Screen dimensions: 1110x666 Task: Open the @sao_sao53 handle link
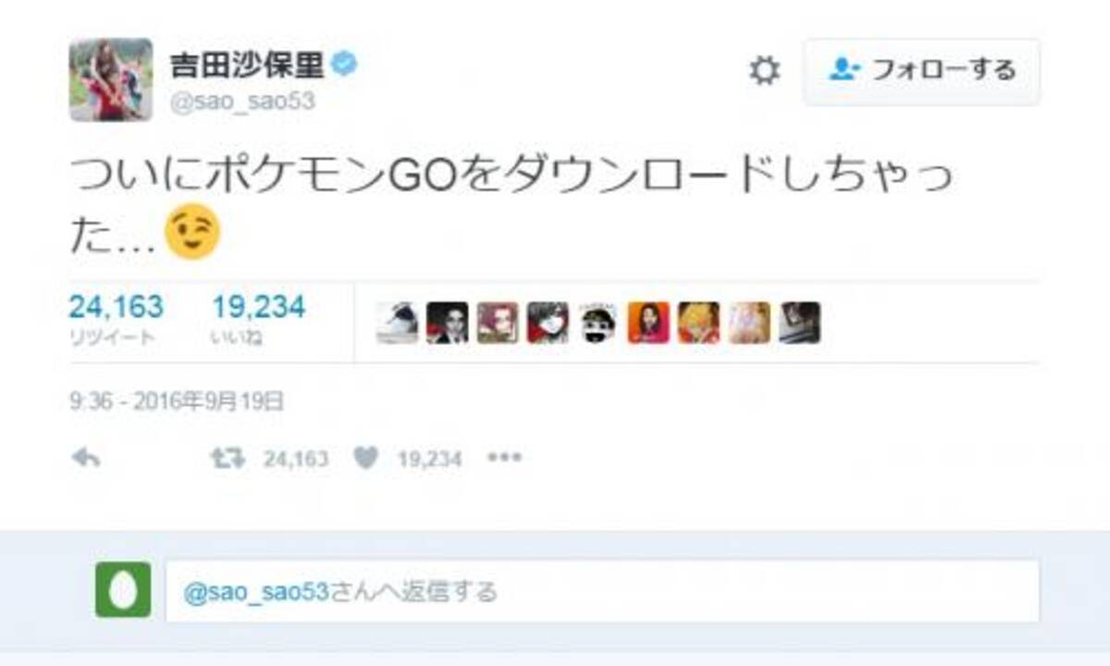click(242, 102)
